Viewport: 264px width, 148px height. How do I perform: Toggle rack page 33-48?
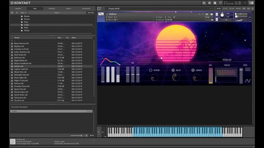tap(232, 9)
